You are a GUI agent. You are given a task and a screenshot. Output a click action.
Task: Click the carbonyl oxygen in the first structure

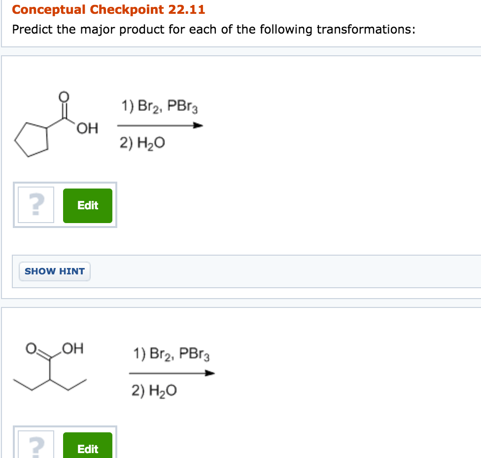point(64,95)
